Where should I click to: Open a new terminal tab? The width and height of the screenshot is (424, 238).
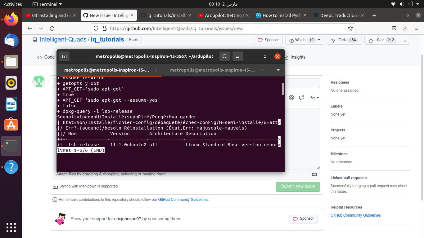[64, 56]
